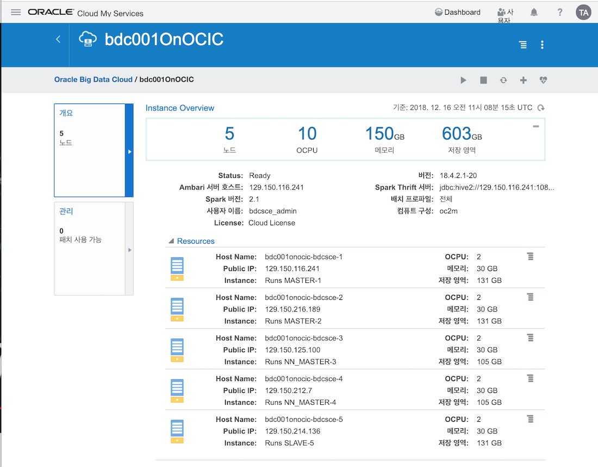
Task: Open the hamburger navigation menu
Action: [x=16, y=12]
